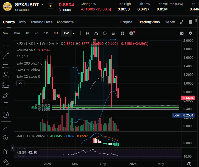Image resolution: width=199 pixels, height=167 pixels.
Task: Toggle lock all drawing tools
Action: click(6, 162)
